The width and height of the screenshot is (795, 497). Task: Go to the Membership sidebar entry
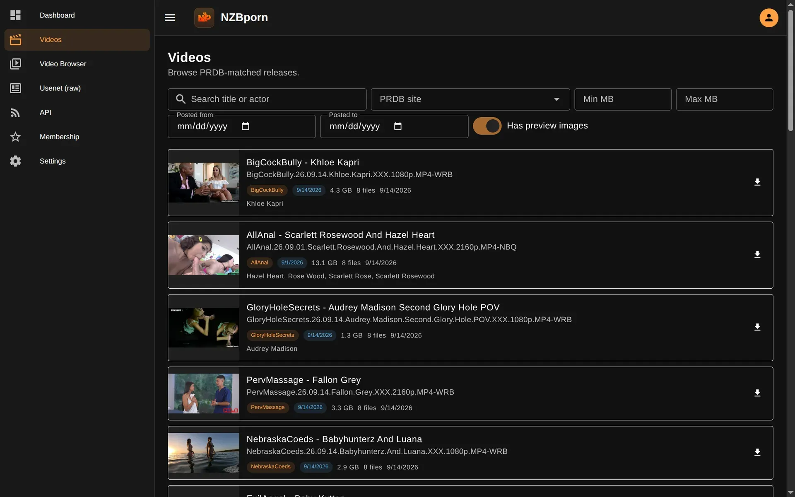77,137
